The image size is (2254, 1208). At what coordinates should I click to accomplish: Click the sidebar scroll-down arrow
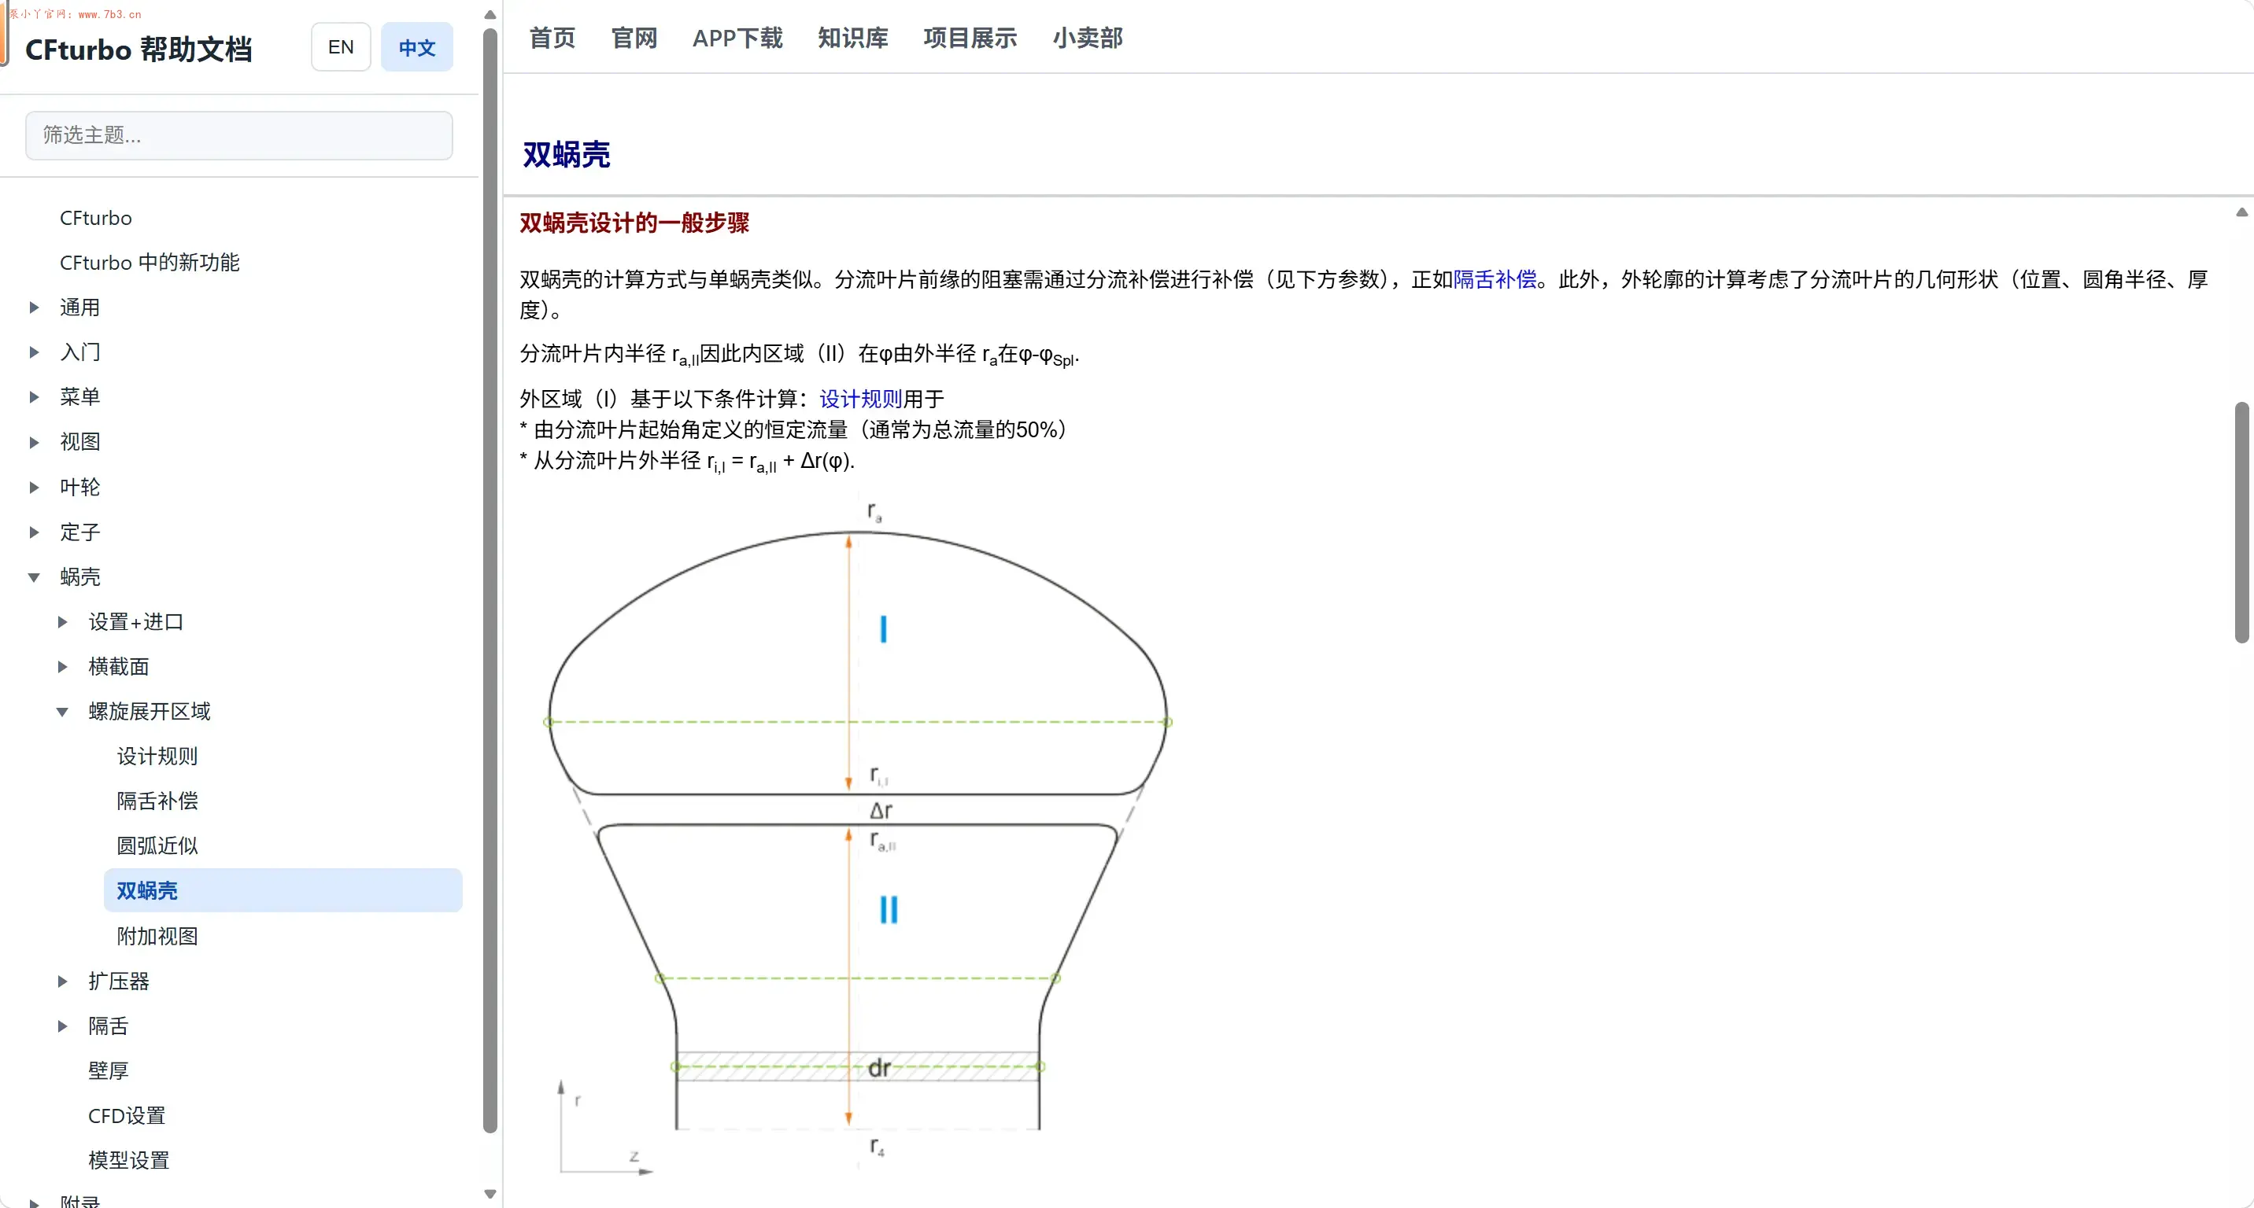(490, 1194)
